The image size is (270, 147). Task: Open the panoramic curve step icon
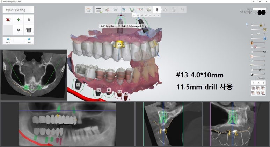pos(132,10)
